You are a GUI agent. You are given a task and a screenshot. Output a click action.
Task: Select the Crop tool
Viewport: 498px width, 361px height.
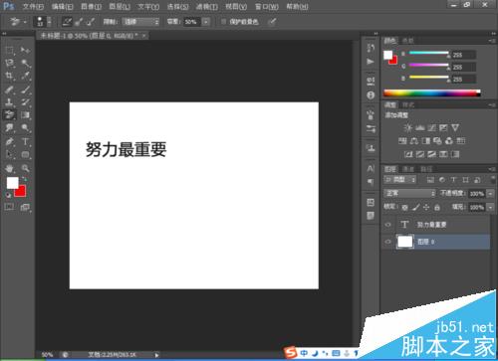10,77
